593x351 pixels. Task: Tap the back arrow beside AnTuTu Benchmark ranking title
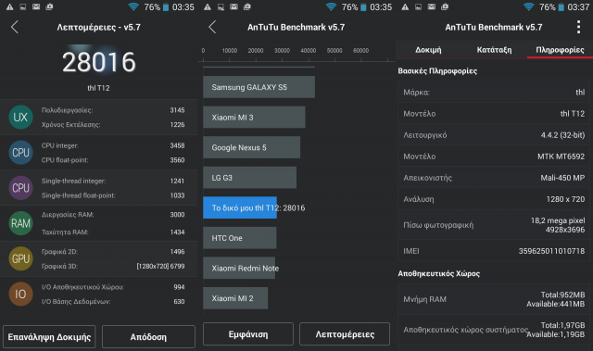click(x=212, y=27)
